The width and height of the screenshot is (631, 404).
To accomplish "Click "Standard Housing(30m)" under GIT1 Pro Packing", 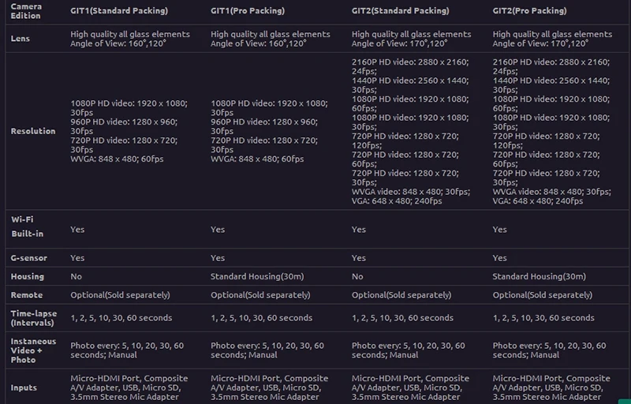I will [257, 277].
